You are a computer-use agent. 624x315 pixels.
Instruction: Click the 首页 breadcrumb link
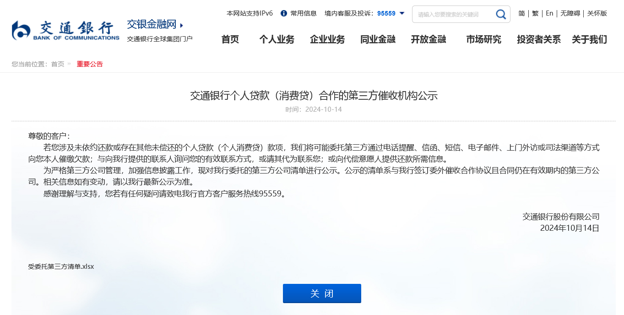[x=58, y=64]
